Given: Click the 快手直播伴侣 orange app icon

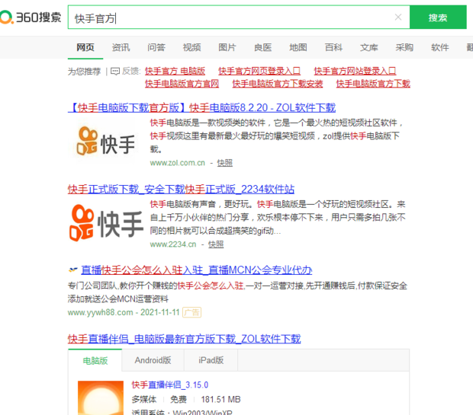Looking at the screenshot, I should 101,397.
